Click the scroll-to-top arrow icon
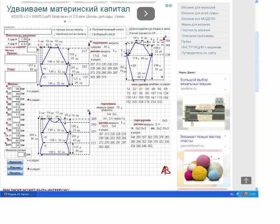 click(246, 181)
